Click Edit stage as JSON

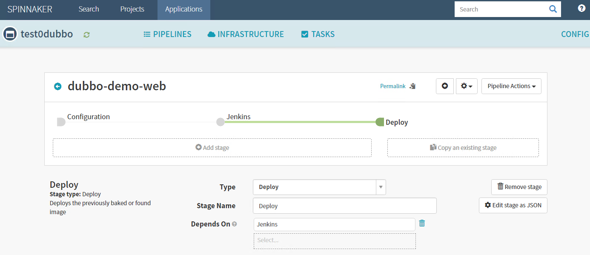point(513,205)
